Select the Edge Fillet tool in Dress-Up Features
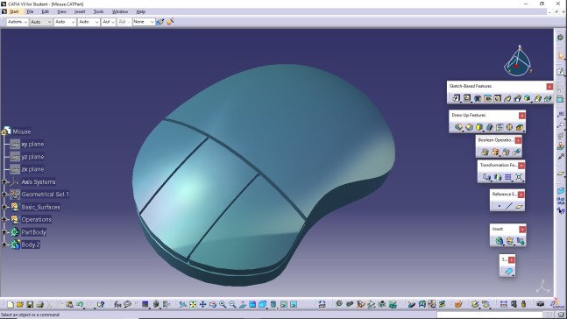Screen dimensions: 567x319 (458, 127)
